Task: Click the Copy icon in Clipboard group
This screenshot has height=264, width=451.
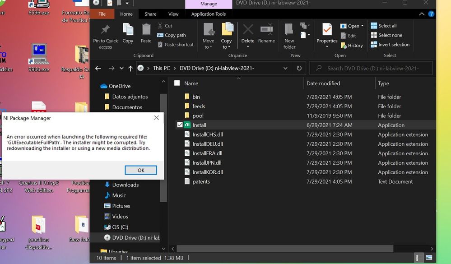Action: click(128, 33)
